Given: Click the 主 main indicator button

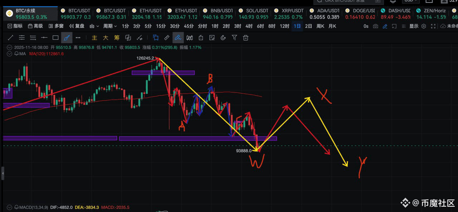Looking at the screenshot, I should pos(94,38).
